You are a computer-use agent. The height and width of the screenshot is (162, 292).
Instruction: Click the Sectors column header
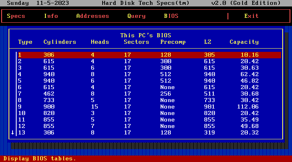click(136, 42)
